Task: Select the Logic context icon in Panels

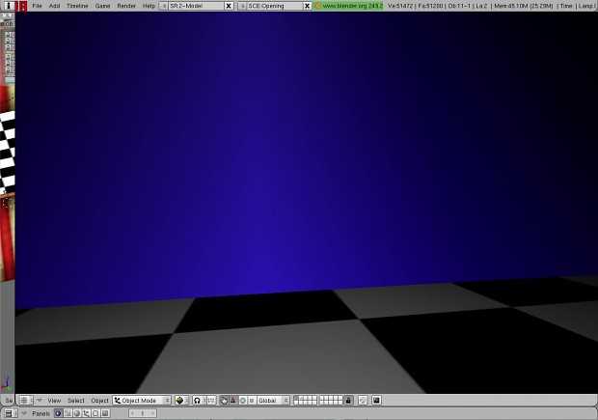Action: pyautogui.click(x=58, y=413)
